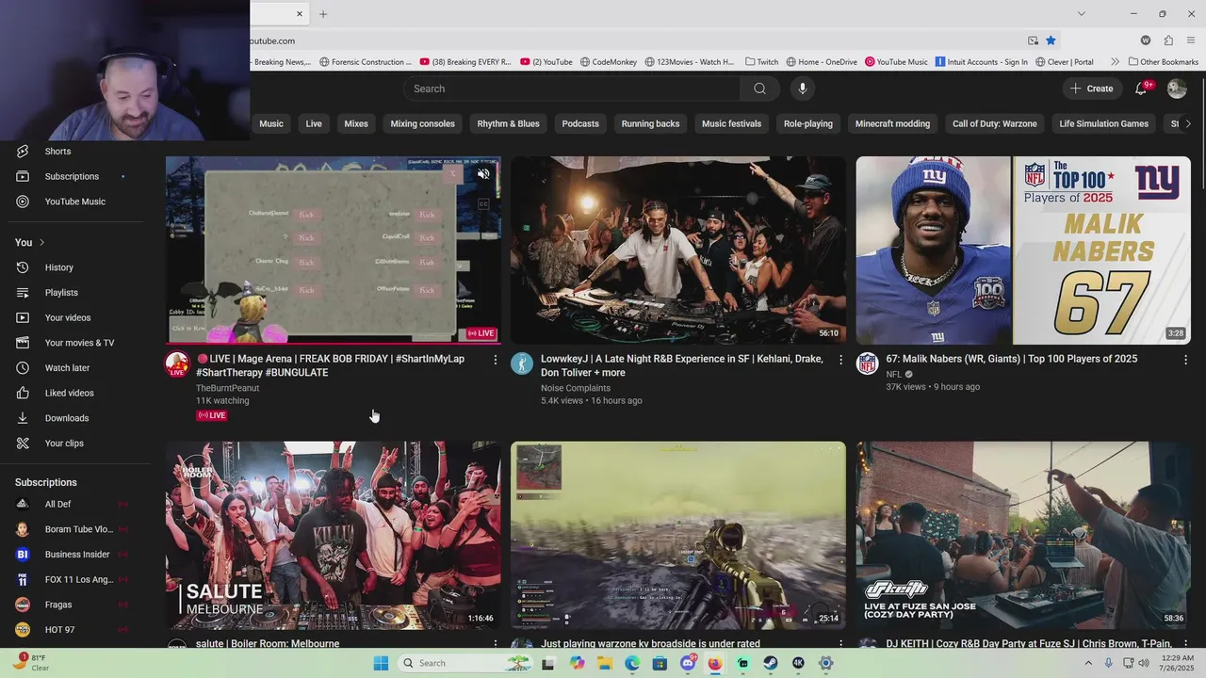Show hidden system tray icons

[x=1088, y=663]
